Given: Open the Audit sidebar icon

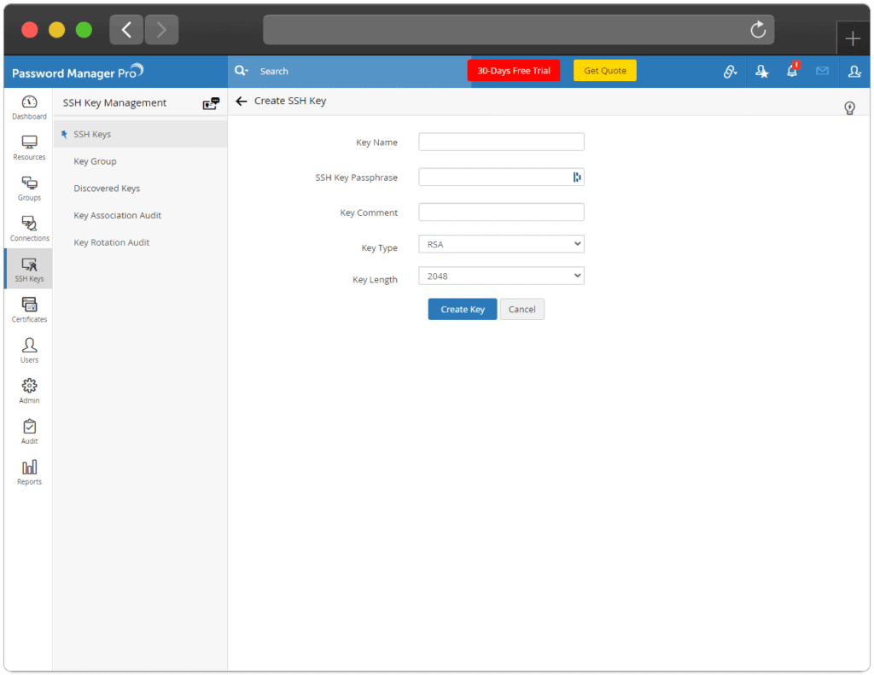Looking at the screenshot, I should pyautogui.click(x=29, y=432).
